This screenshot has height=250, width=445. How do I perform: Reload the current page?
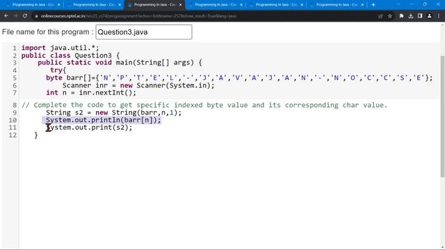[25, 16]
